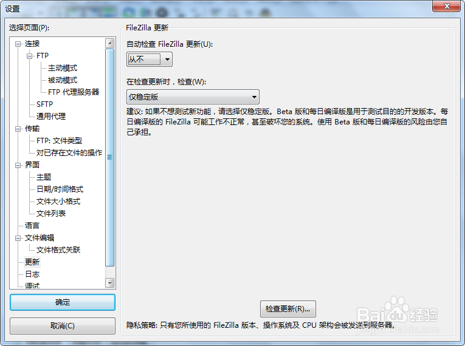This screenshot has width=465, height=346.
Task: Collapse the 连接 tree node
Action: click(18, 44)
